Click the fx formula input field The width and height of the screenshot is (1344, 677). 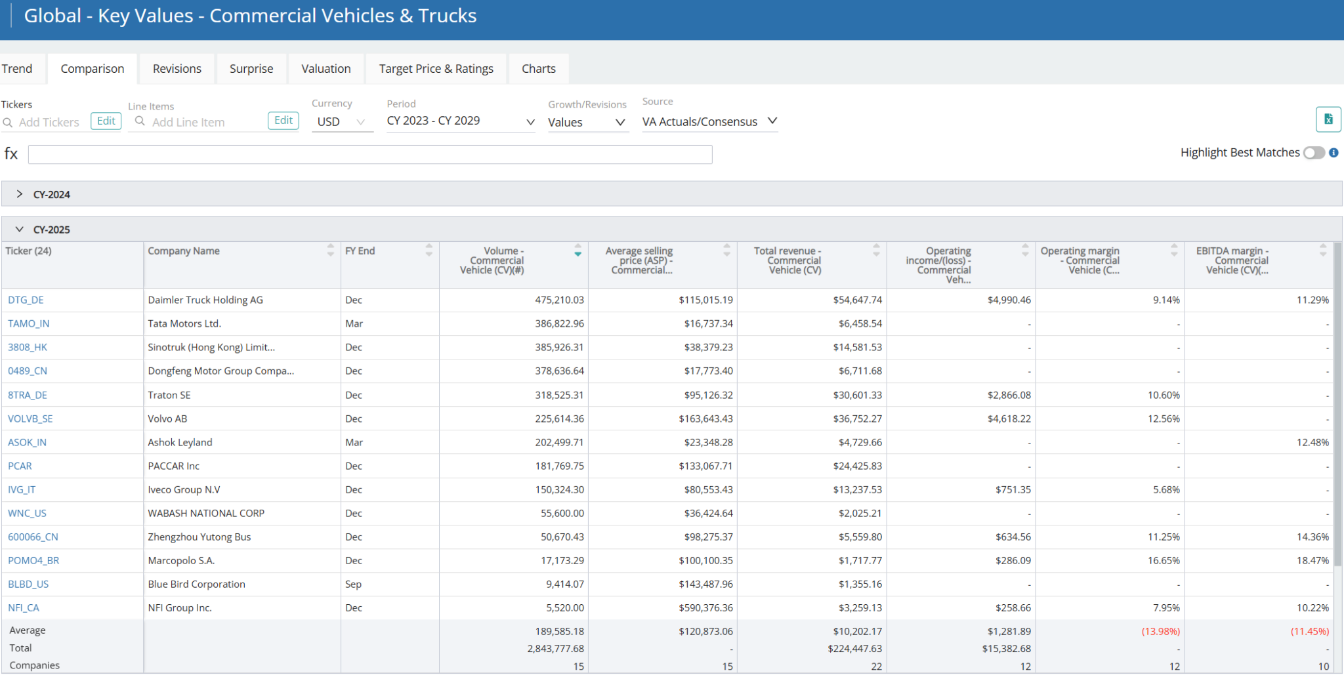(369, 155)
